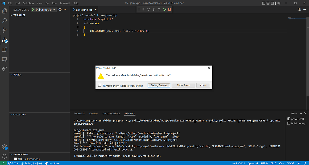Click Ln 4, Col 31 status entry
Viewport: 309px width, 165px height.
238,163
